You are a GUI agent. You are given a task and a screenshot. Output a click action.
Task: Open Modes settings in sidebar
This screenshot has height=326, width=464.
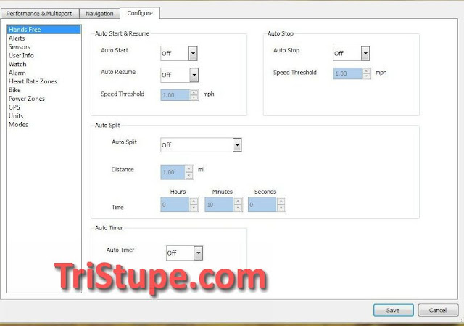click(43, 124)
